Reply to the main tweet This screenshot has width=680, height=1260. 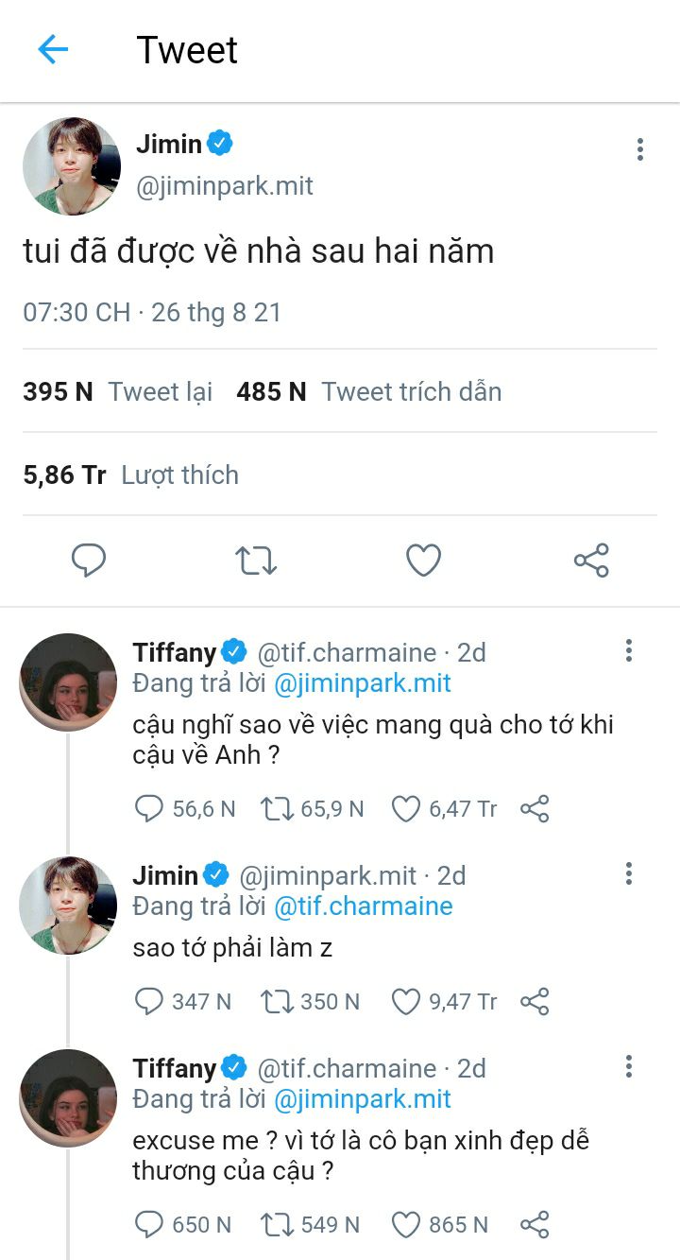[x=89, y=561]
